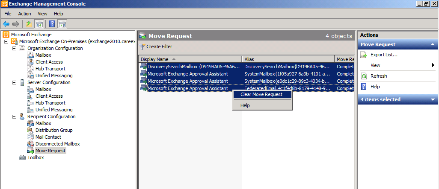Click the Client Access icon under Organization Configuration
Screen dimensions: 439x189
30,62
